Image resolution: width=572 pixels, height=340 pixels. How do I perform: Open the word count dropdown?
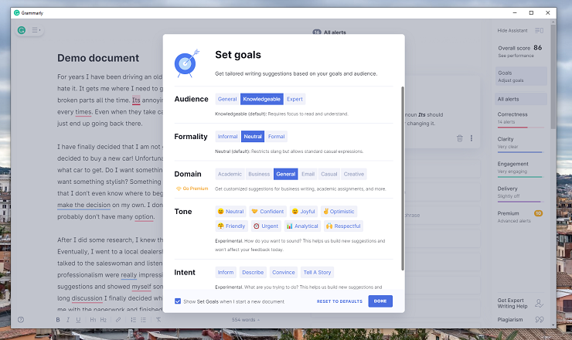pyautogui.click(x=246, y=320)
